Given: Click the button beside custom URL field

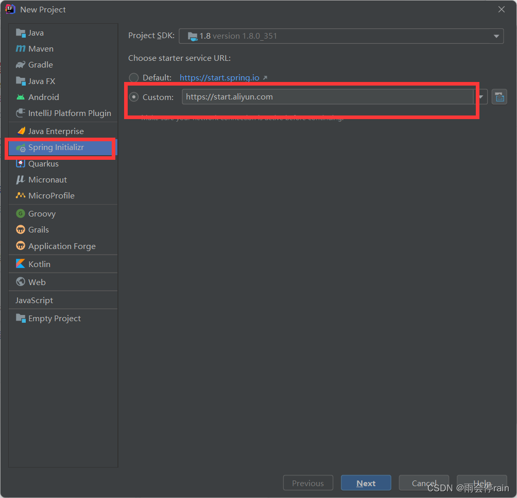Looking at the screenshot, I should [499, 97].
